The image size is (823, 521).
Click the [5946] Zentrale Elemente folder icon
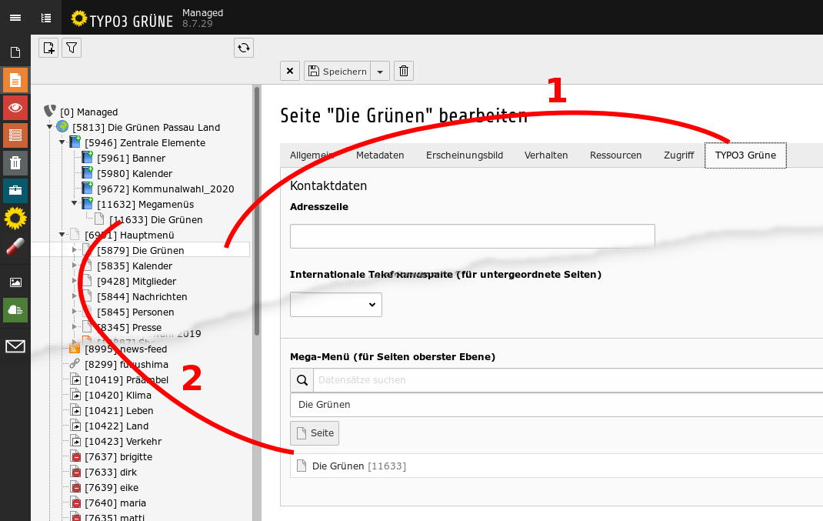click(x=75, y=142)
